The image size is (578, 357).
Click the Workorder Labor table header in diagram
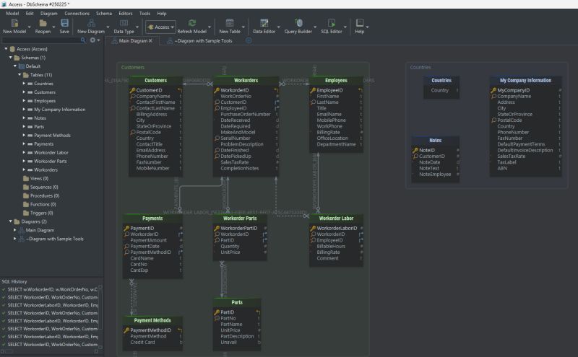coord(336,219)
